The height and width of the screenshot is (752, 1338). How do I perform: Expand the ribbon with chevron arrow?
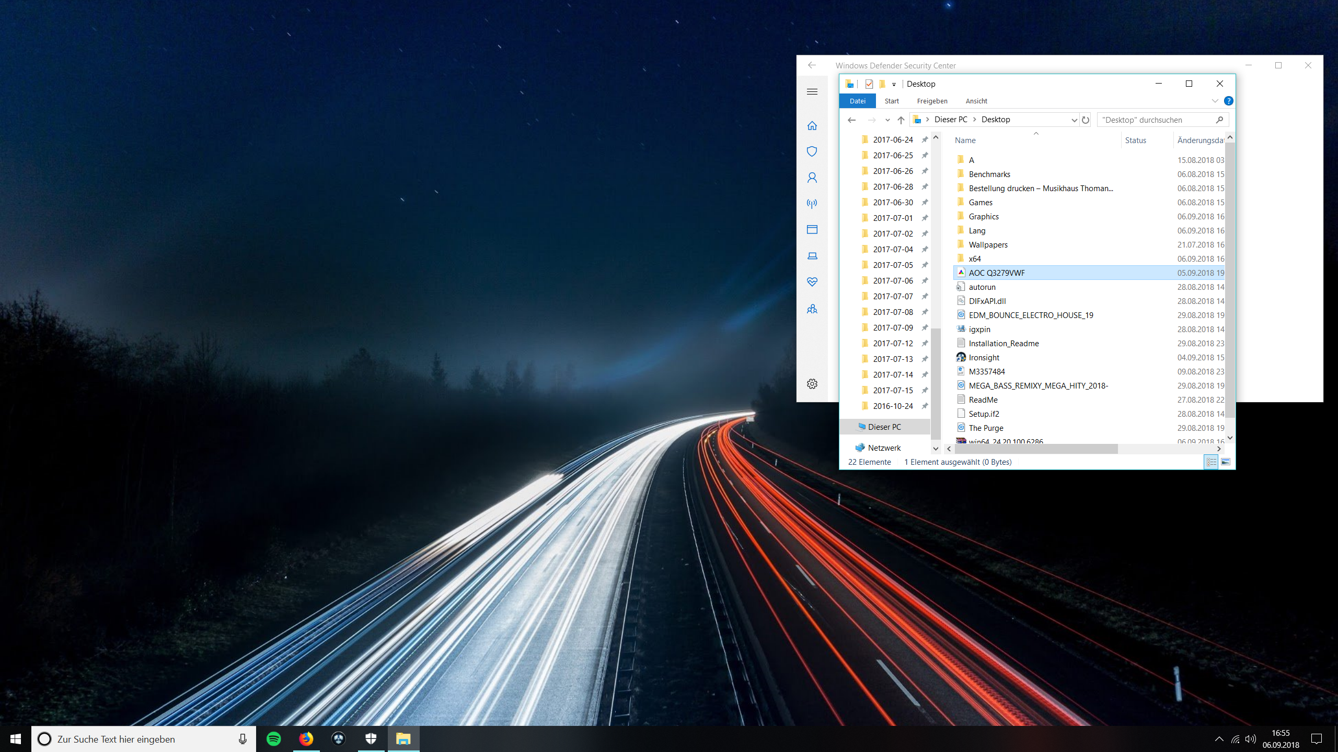[x=1215, y=101]
